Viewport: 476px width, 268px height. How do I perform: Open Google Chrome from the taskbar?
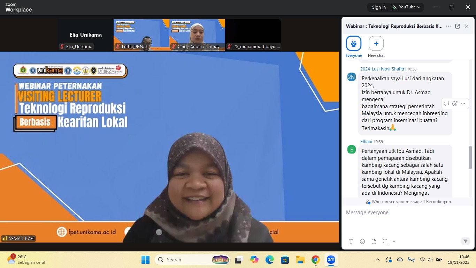tap(315, 260)
